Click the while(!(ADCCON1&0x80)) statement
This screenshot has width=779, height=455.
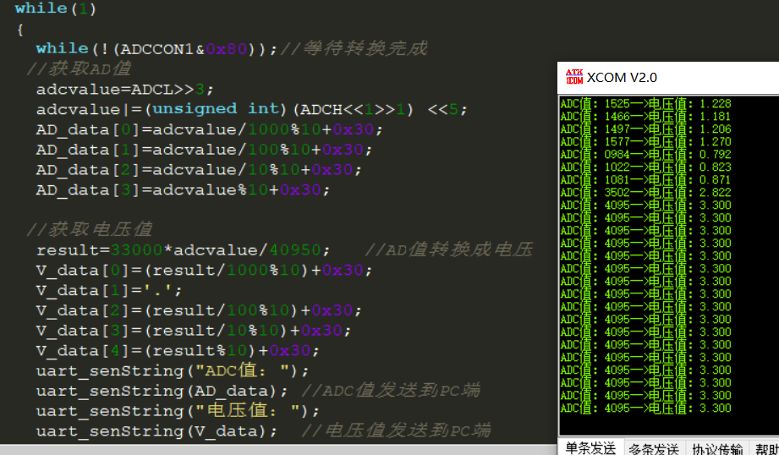coord(156,49)
